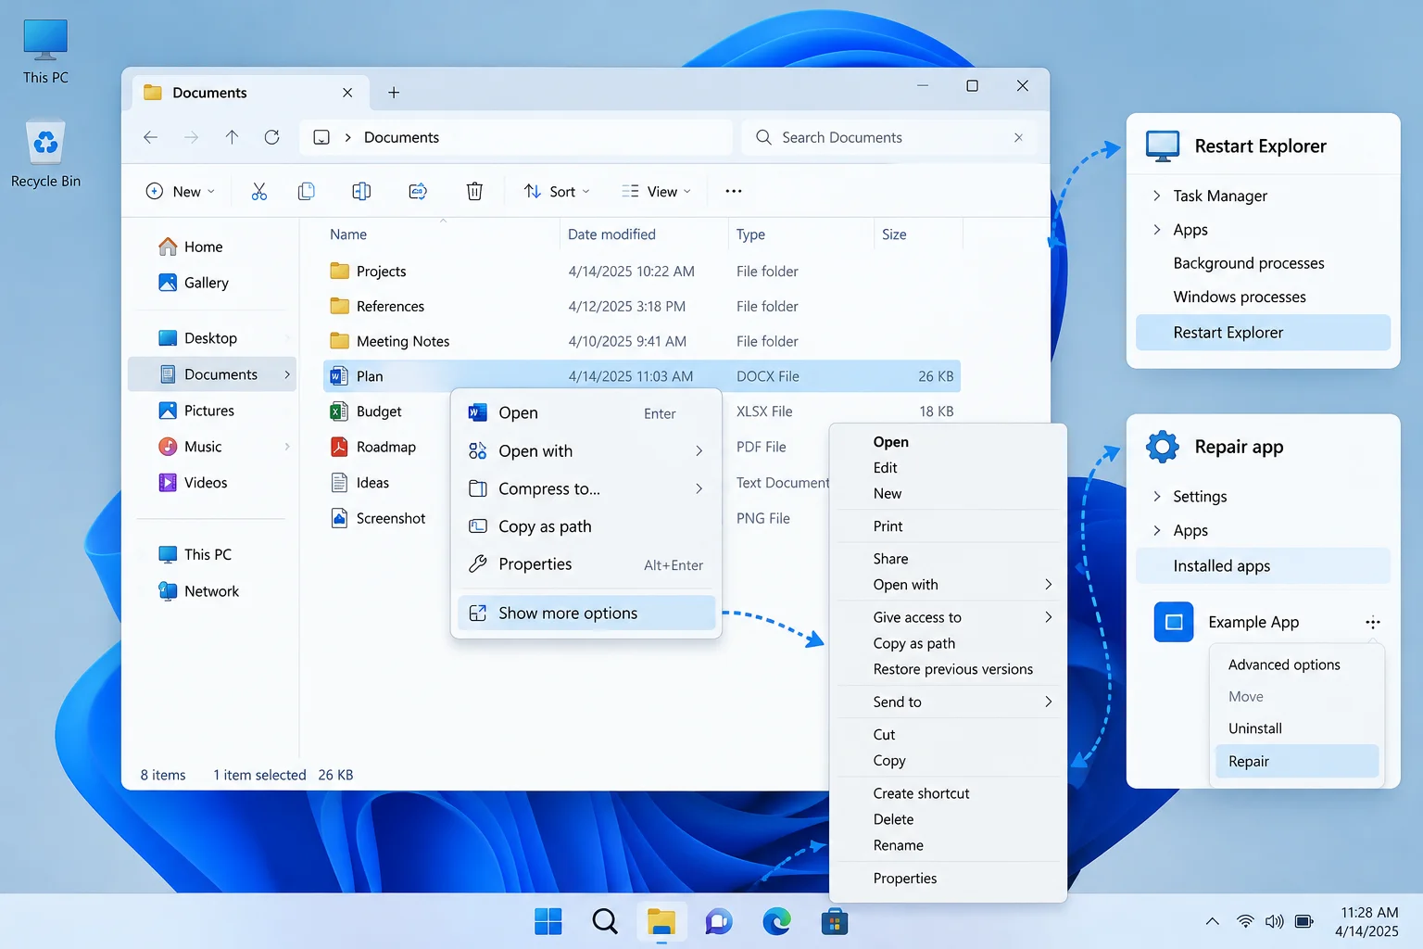Expand Settings in the Repair app panel
1423x949 pixels.
coord(1157,497)
